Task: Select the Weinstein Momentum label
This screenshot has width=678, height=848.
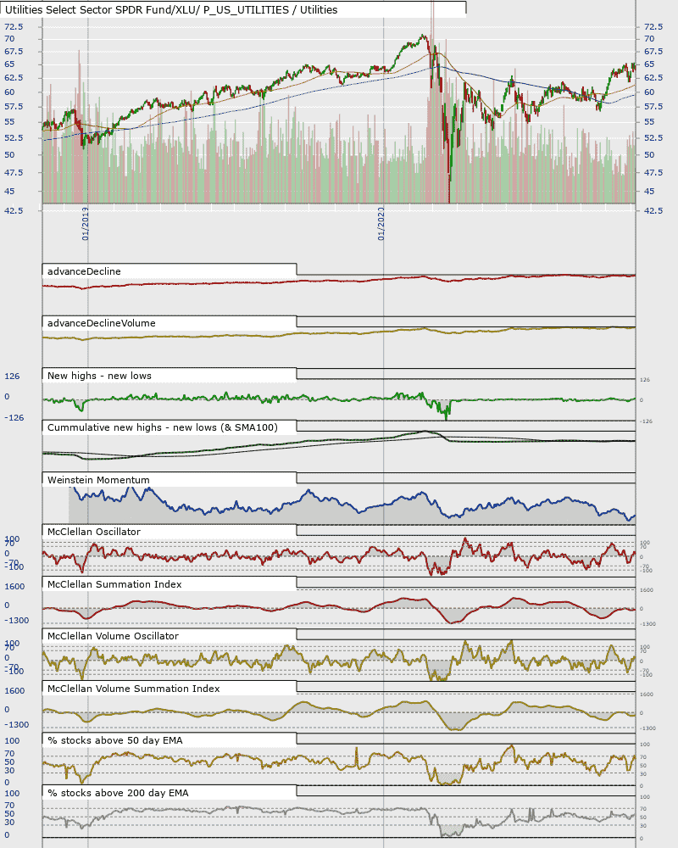Action: coord(98,480)
